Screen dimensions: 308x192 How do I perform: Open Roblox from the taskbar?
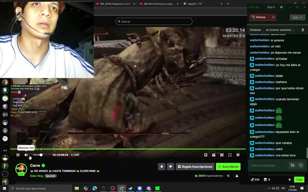(x=140, y=189)
